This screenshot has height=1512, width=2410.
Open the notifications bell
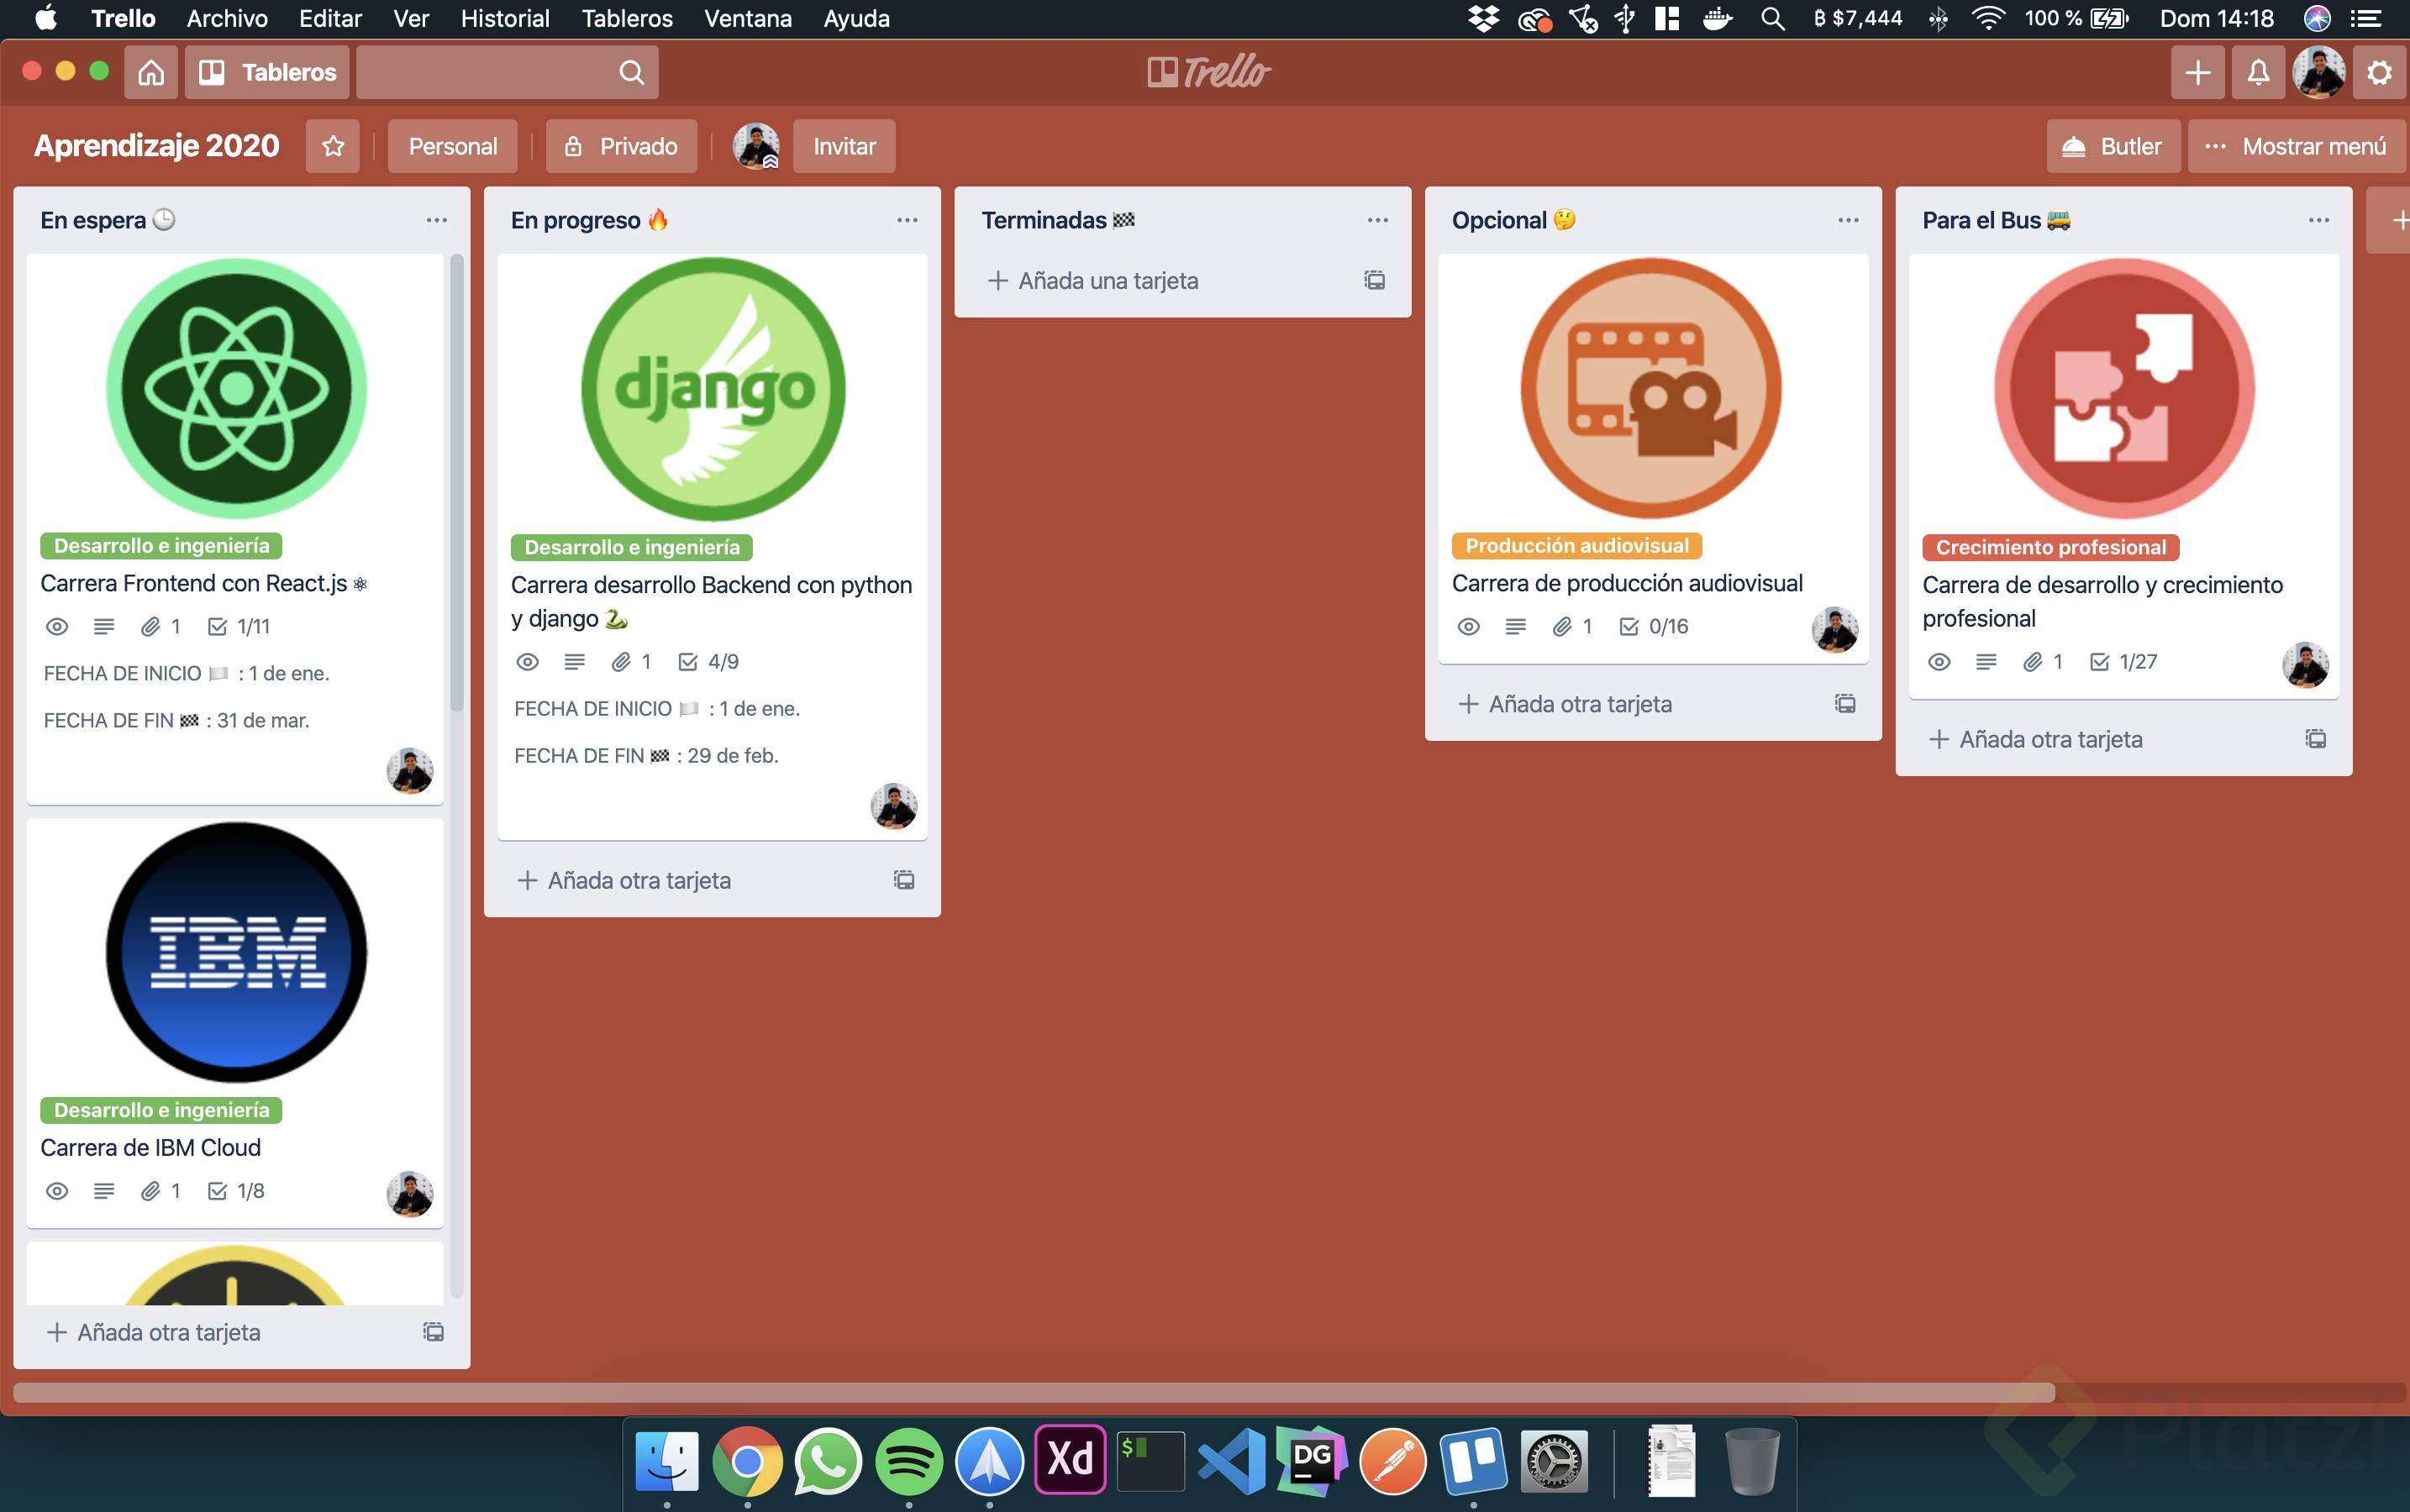[2258, 72]
